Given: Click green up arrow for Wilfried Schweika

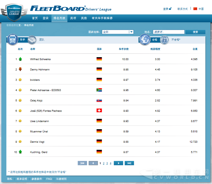Looking at the screenshot, I should (x=20, y=59).
